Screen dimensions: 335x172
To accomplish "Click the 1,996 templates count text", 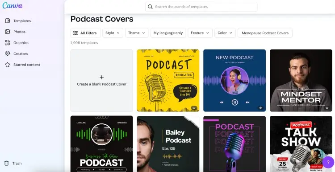I will [84, 43].
